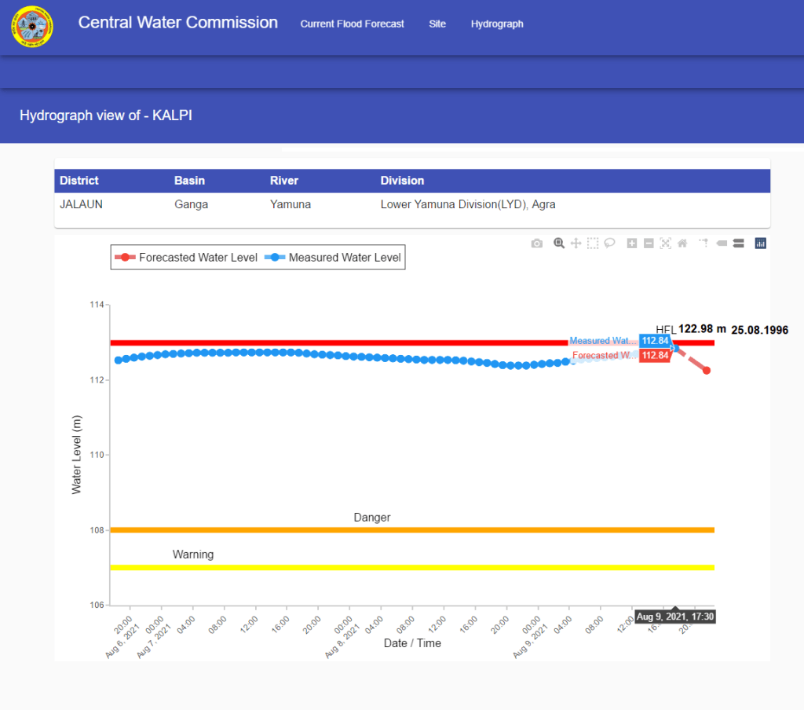Click the Central Water Commission logo
Image resolution: width=804 pixels, height=710 pixels.
point(32,27)
